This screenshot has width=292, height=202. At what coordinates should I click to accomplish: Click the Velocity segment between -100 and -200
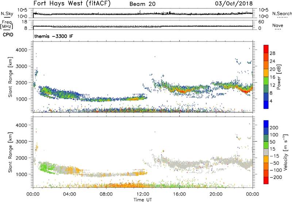pyautogui.click(x=266, y=173)
